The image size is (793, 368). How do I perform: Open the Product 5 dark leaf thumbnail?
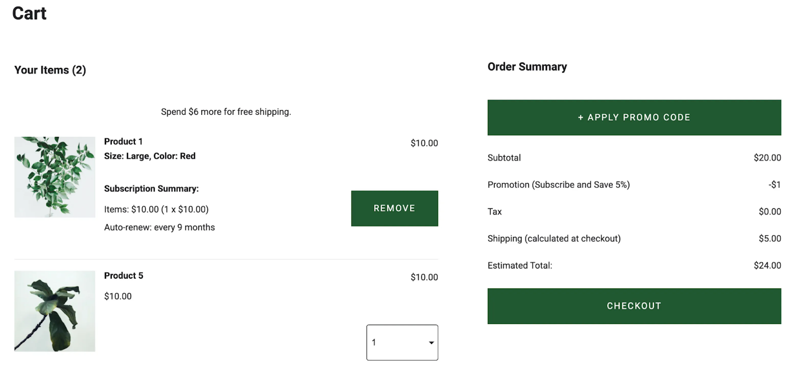tap(55, 311)
